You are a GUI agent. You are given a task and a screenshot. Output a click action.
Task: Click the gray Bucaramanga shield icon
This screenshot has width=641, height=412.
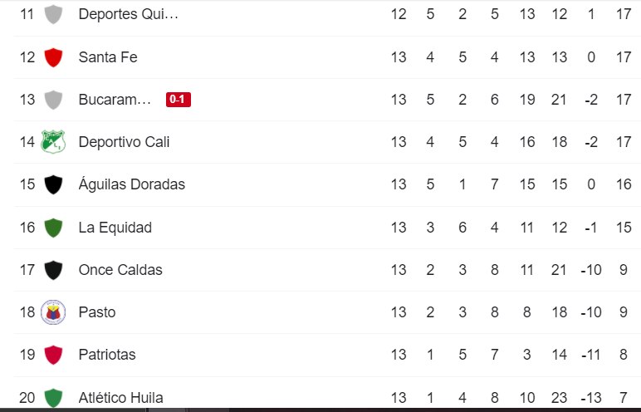pyautogui.click(x=53, y=100)
